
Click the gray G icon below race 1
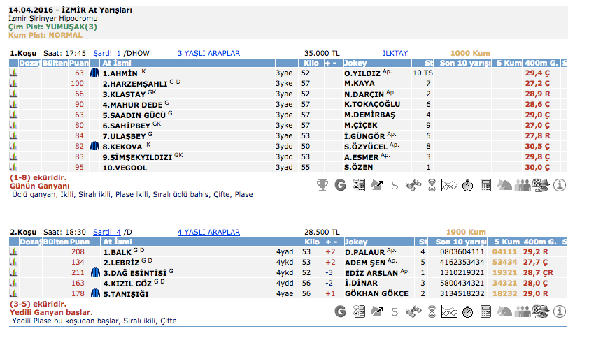(x=341, y=185)
